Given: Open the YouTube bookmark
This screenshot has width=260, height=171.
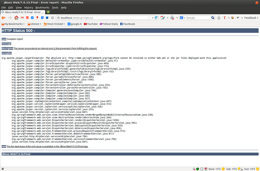Looking at the screenshot, I should (x=91, y=24).
